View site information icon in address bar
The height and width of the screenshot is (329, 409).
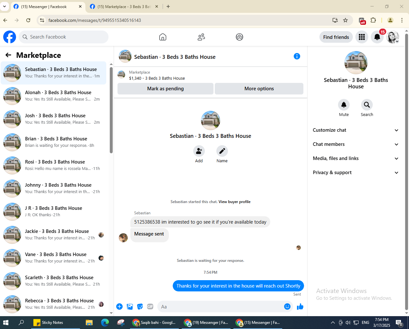pyautogui.click(x=42, y=20)
